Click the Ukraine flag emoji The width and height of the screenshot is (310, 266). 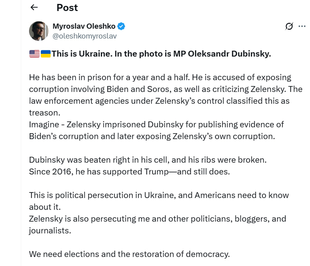tap(46, 54)
